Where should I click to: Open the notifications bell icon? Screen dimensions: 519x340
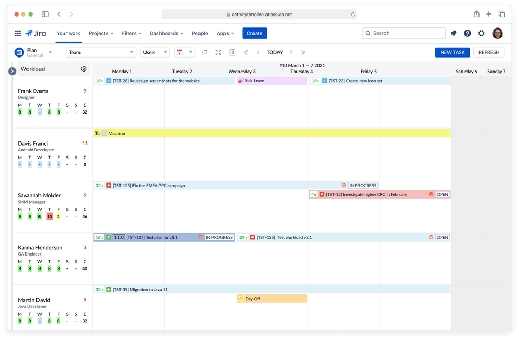point(453,33)
